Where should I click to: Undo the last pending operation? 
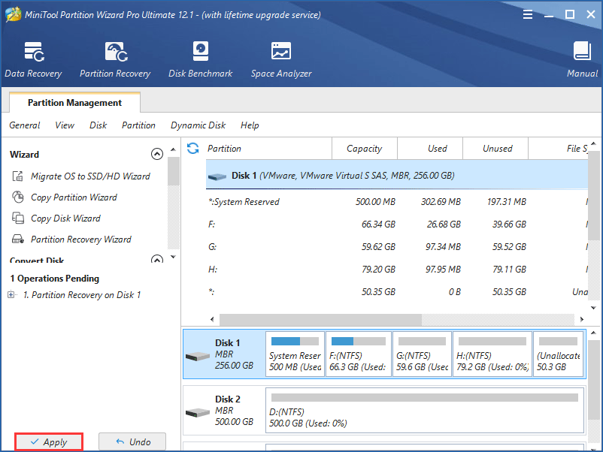(132, 442)
